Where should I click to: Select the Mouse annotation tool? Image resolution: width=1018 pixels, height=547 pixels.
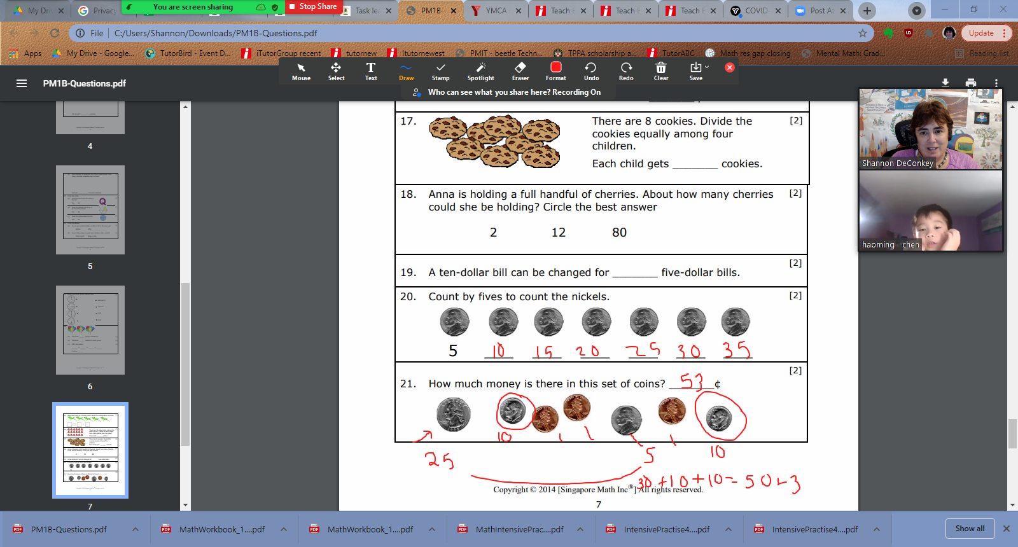click(301, 72)
